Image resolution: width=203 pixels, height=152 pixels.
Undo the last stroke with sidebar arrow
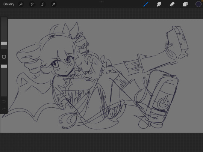tap(4, 101)
